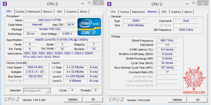Viewport: 211px width, 105px height.
Task: Click CAS# Latency value 9.0 clocks
Action: [x=167, y=49]
